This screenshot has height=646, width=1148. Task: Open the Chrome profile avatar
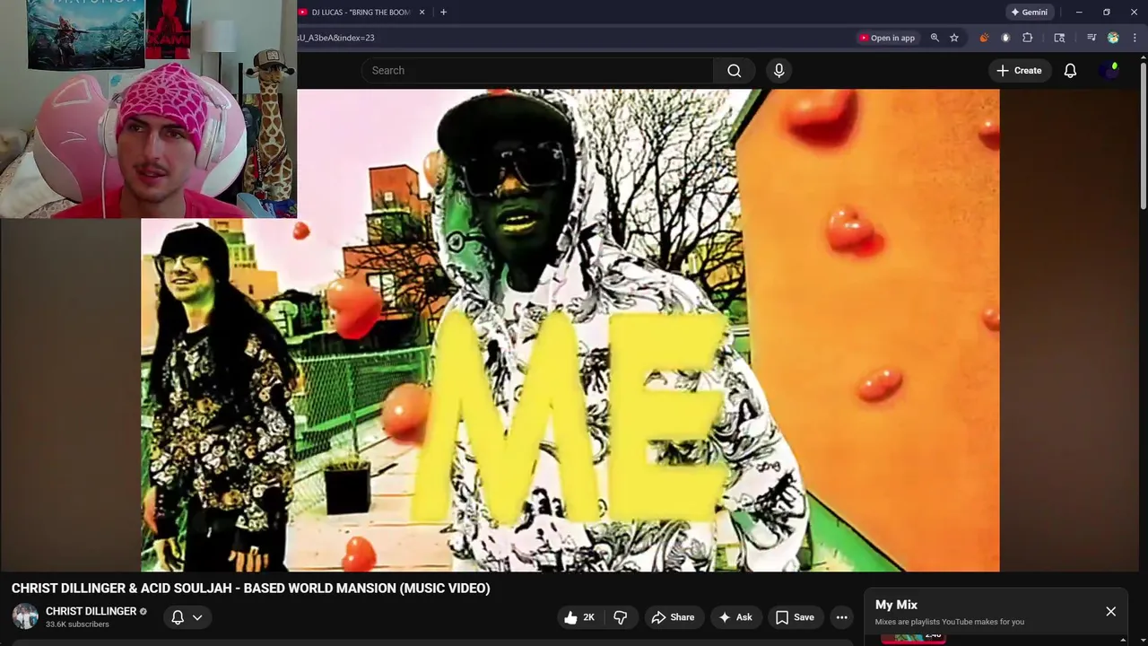(1113, 38)
